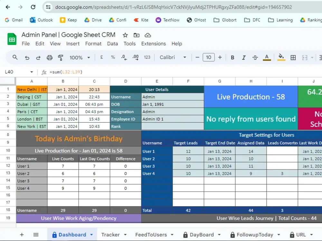Toggle bold formatting
Image resolution: width=322 pixels, height=241 pixels.
pos(232,58)
